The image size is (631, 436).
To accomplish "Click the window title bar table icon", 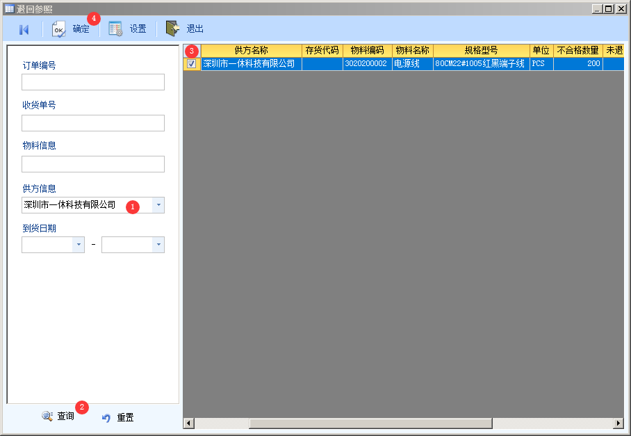I will pyautogui.click(x=9, y=8).
